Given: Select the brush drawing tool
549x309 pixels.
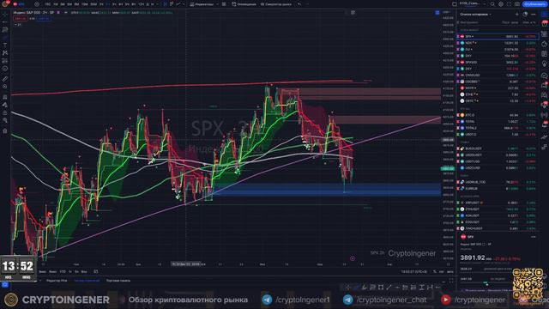Looking at the screenshot, I should click(x=5, y=38).
